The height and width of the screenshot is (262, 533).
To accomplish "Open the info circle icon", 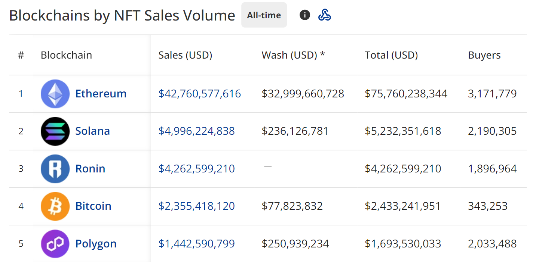I will coord(305,15).
